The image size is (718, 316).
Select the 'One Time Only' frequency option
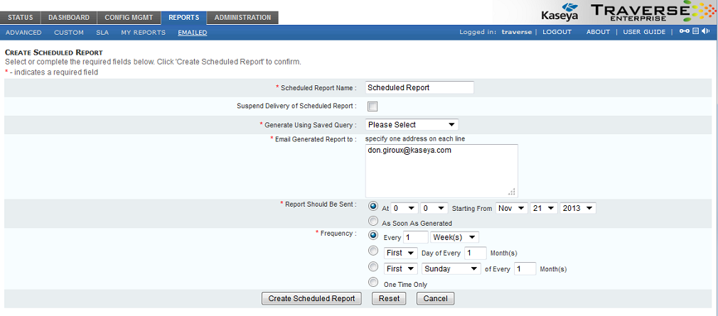pos(373,283)
